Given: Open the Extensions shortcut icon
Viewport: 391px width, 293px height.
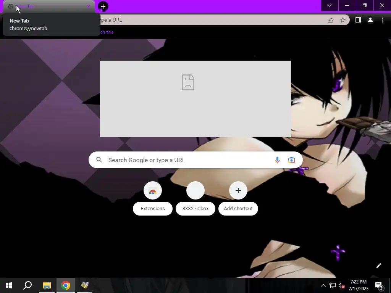Looking at the screenshot, I should [153, 191].
